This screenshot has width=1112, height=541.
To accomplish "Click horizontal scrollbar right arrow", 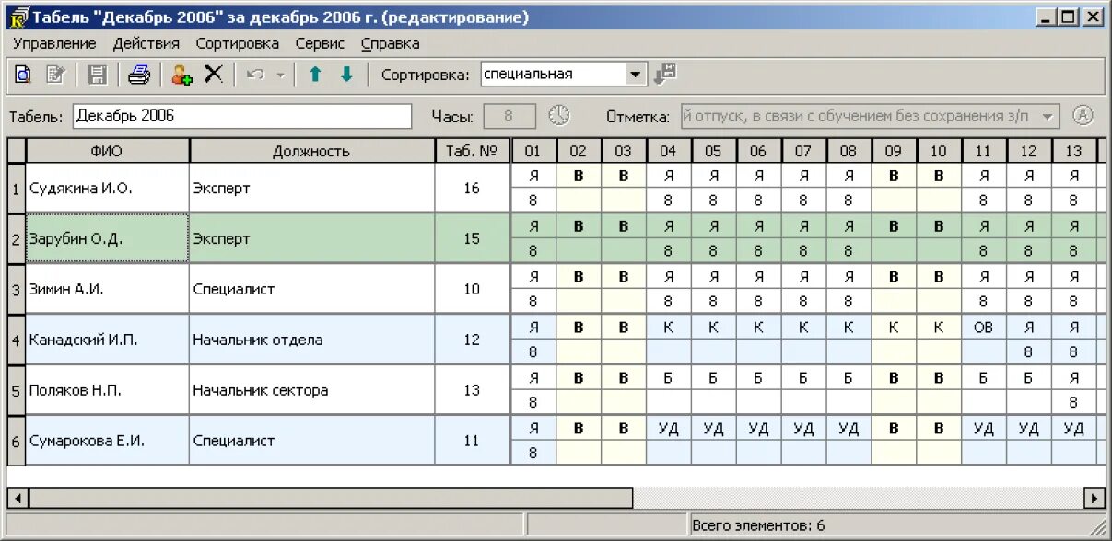I will pos(1094,498).
